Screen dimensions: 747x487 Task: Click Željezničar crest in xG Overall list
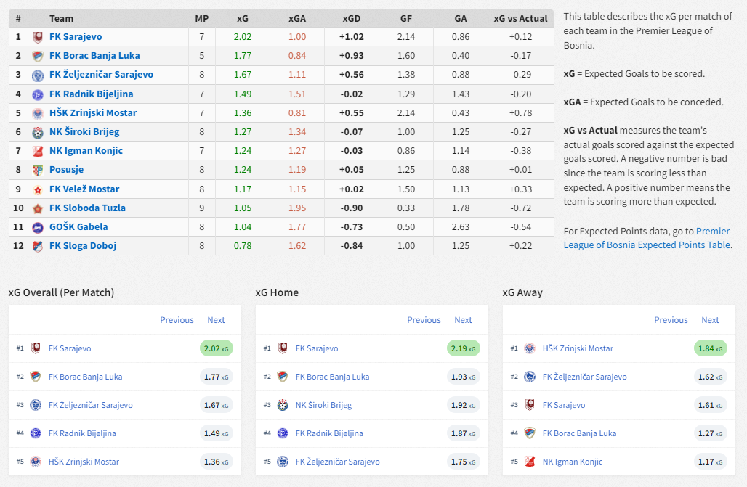point(36,405)
